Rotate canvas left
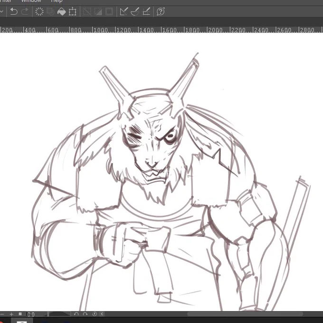 pyautogui.click(x=76, y=314)
